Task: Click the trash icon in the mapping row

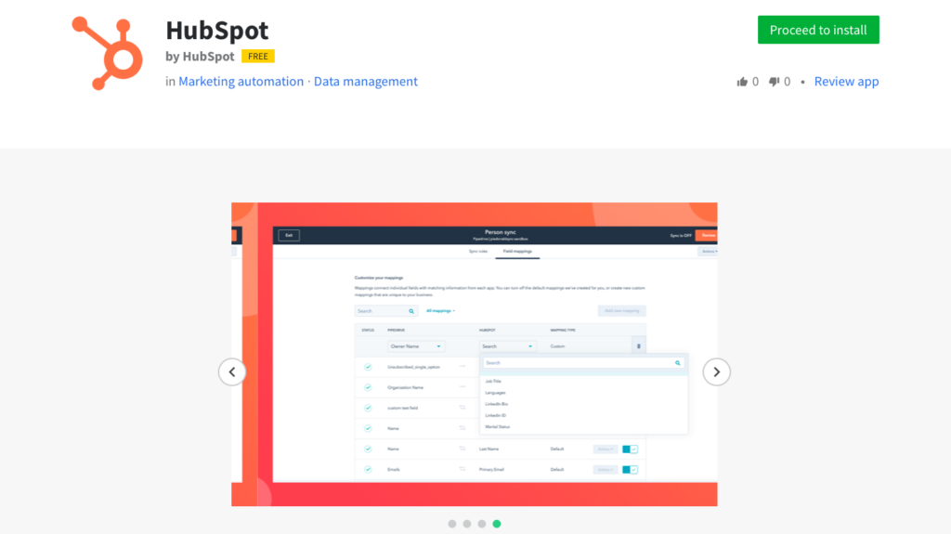Action: click(637, 346)
